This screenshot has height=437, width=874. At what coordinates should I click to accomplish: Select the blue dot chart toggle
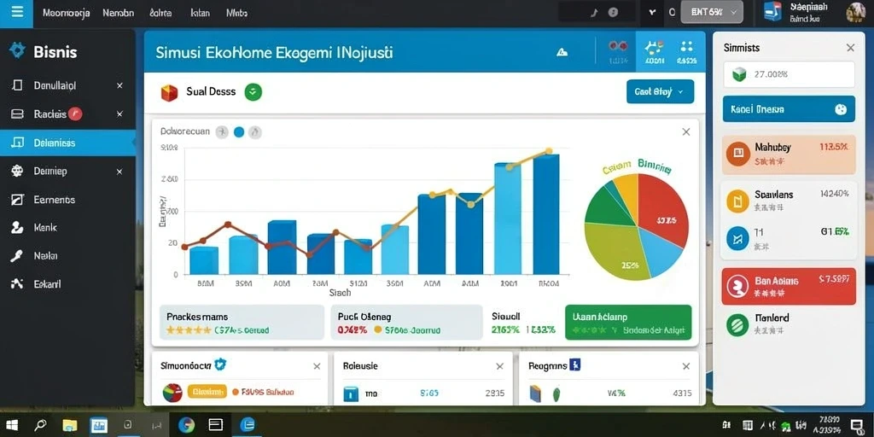click(239, 132)
